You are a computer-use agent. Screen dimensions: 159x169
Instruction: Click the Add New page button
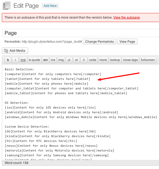click(x=50, y=6)
